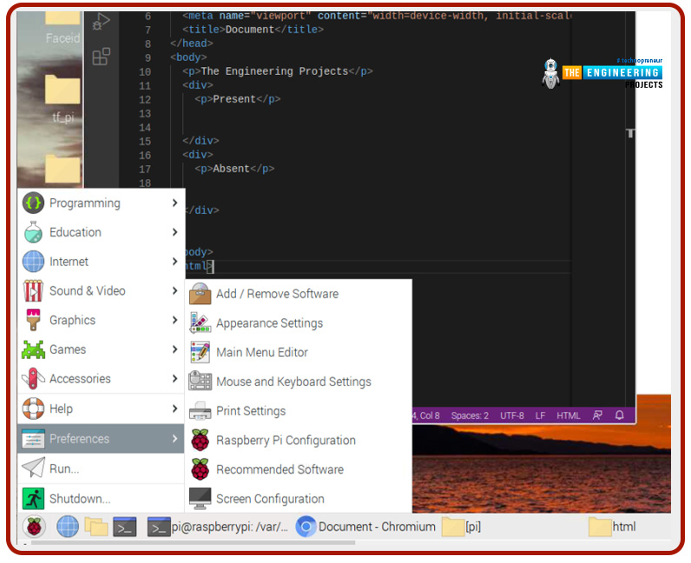Open Run and Debug in editor activity bar
Viewport: 691px width, 563px height.
point(101,22)
